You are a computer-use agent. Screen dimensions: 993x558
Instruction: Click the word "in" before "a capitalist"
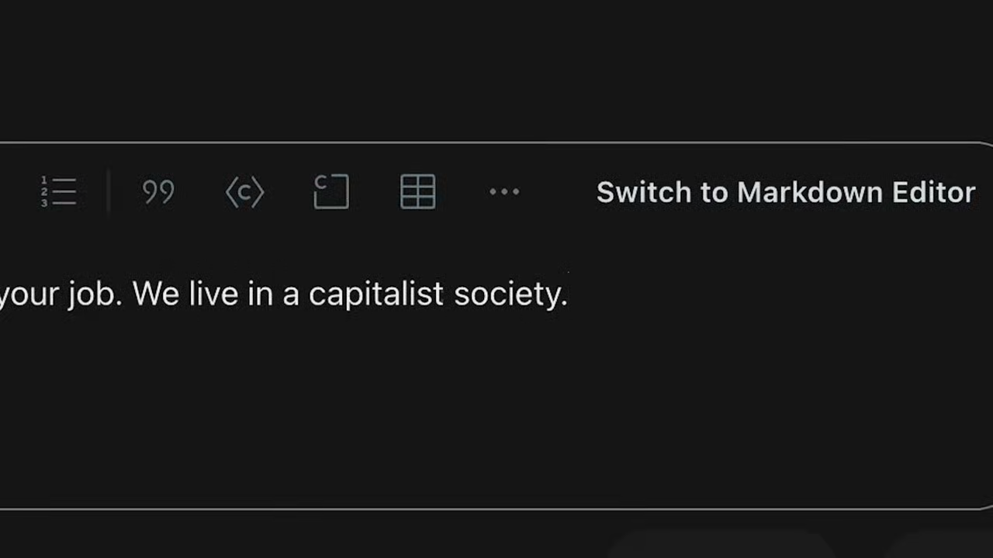click(260, 294)
